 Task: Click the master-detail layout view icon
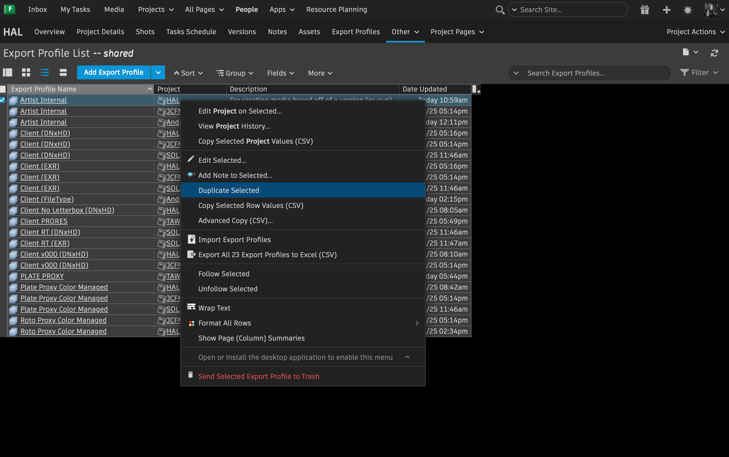click(x=8, y=72)
